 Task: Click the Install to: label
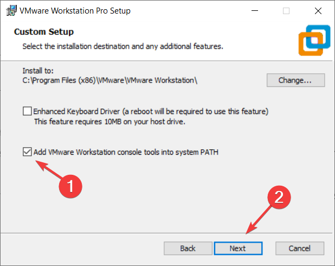pyautogui.click(x=38, y=71)
